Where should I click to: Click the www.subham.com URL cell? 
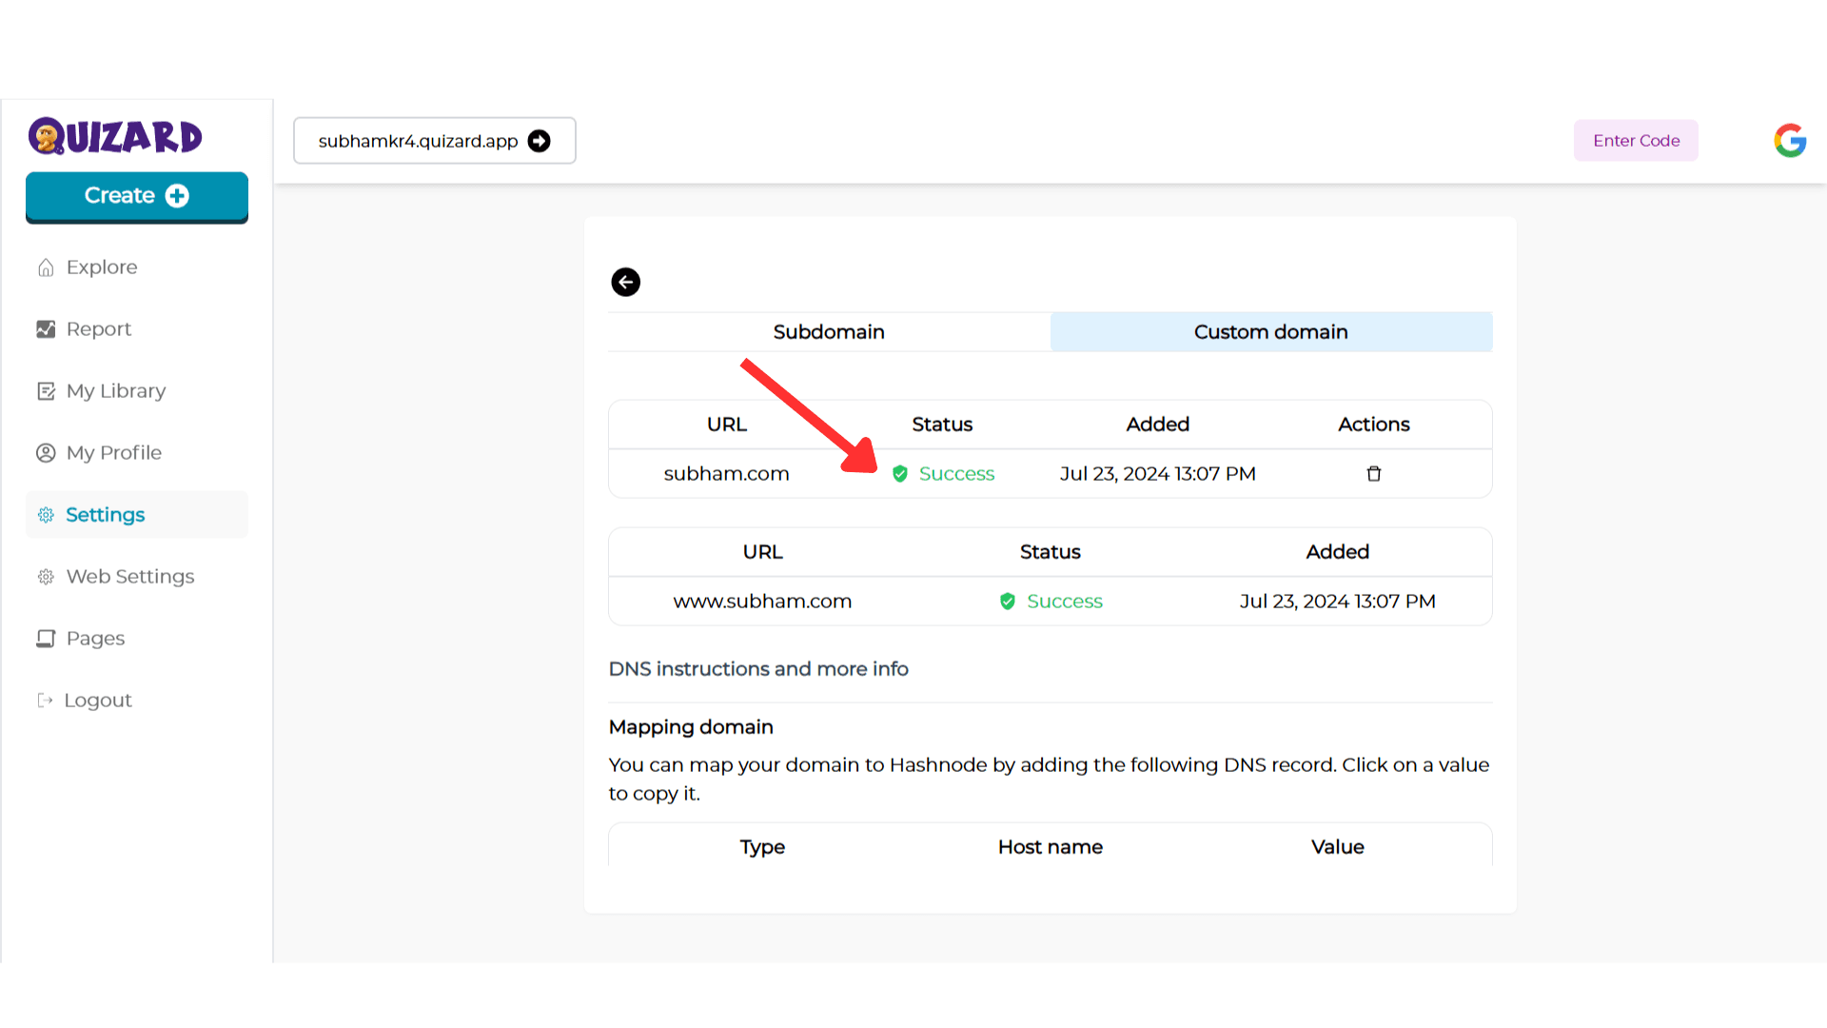tap(762, 602)
